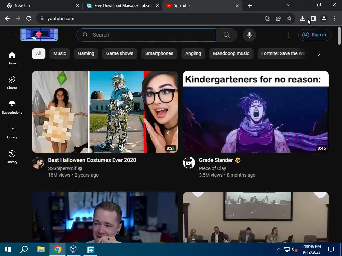This screenshot has height=256, width=342.
Task: Go forward in Chrome
Action: (x=18, y=19)
